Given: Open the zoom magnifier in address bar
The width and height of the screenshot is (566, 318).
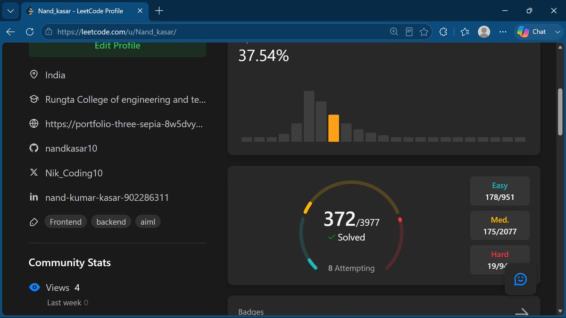Looking at the screenshot, I should point(394,32).
